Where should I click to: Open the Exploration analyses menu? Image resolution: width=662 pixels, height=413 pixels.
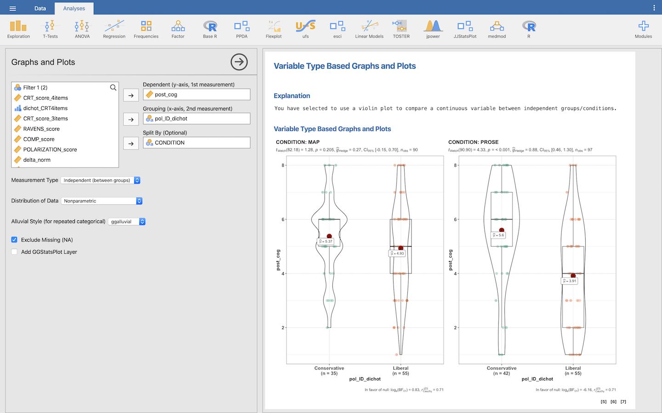tap(18, 29)
